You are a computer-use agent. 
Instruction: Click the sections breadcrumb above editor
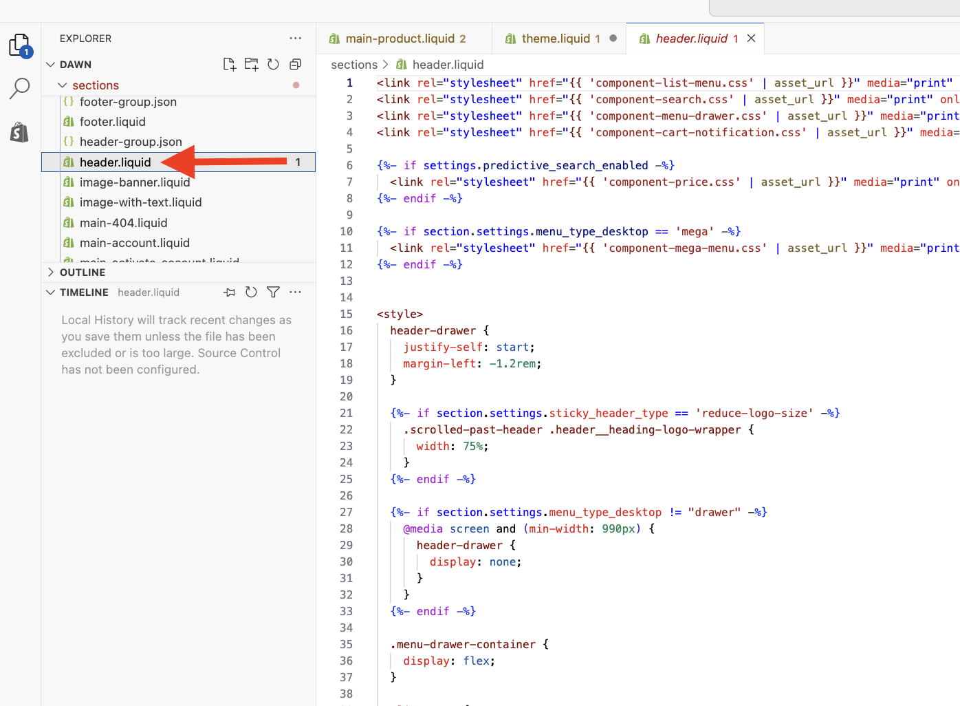(354, 65)
